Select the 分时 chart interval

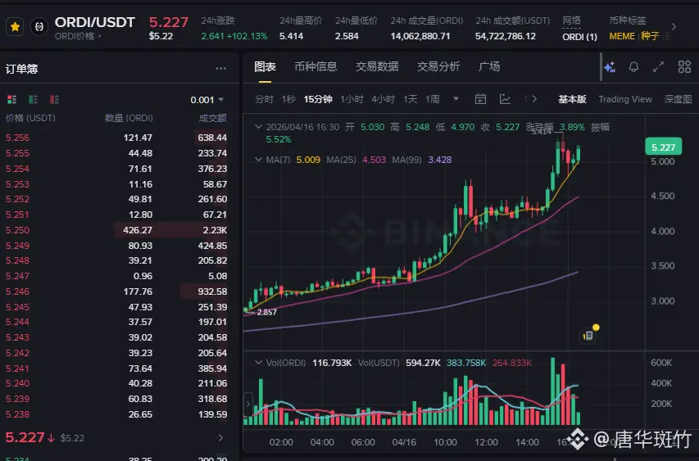tap(264, 99)
